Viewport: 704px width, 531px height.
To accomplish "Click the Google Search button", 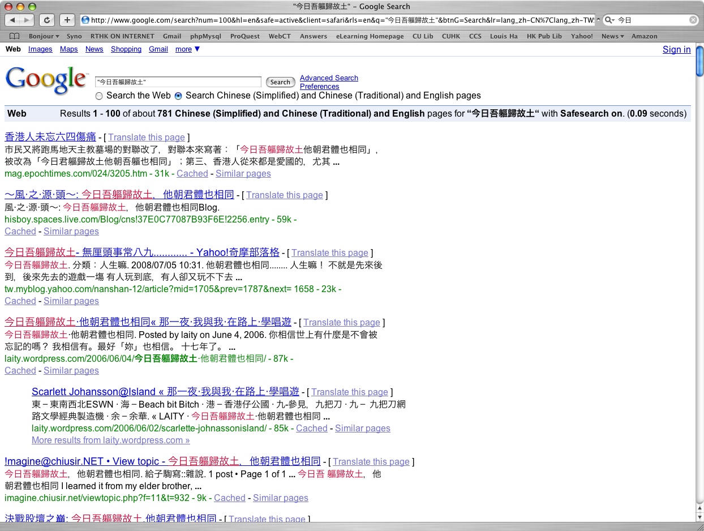I will coord(280,82).
